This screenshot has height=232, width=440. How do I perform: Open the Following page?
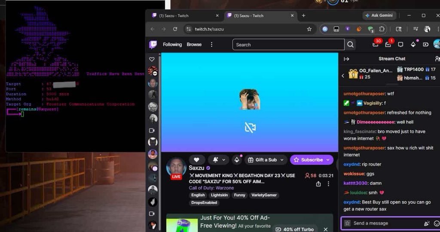point(172,44)
